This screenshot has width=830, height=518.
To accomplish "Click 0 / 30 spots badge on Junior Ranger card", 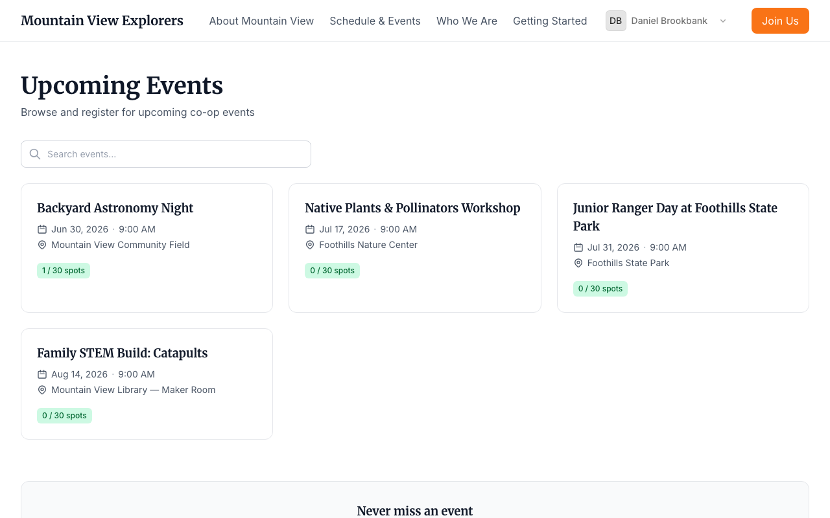I will 600,289.
